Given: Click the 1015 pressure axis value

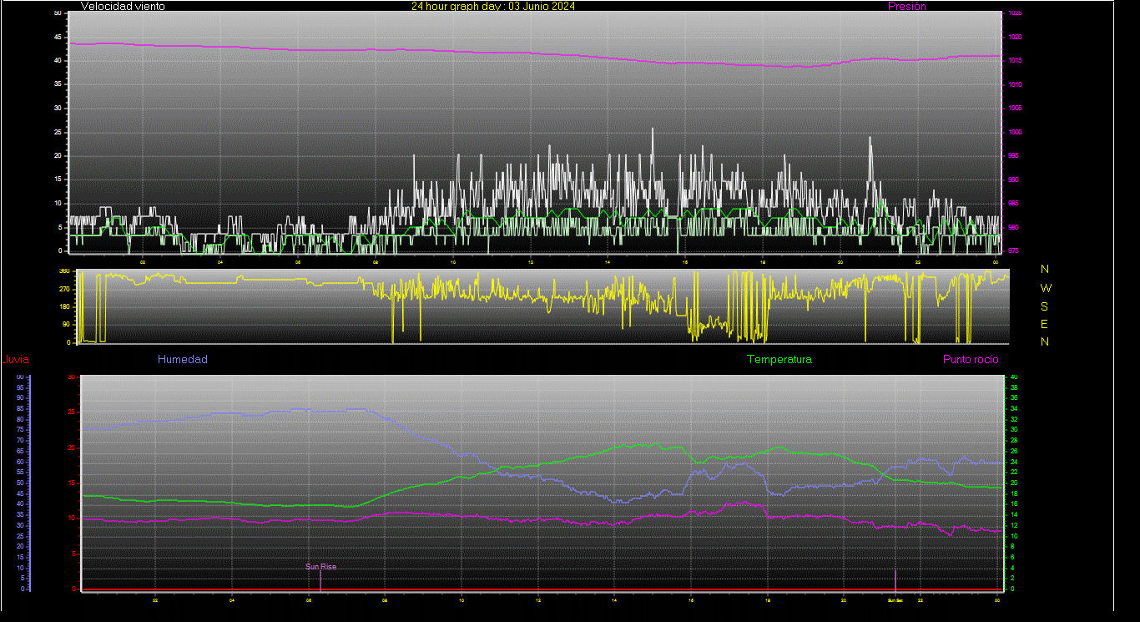Looking at the screenshot, I should 1014,61.
